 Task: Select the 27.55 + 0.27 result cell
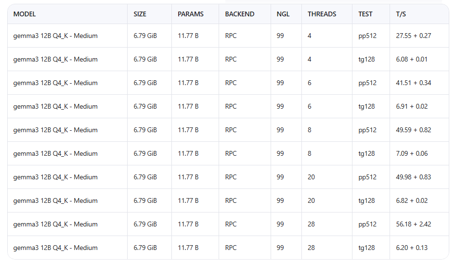tap(413, 36)
